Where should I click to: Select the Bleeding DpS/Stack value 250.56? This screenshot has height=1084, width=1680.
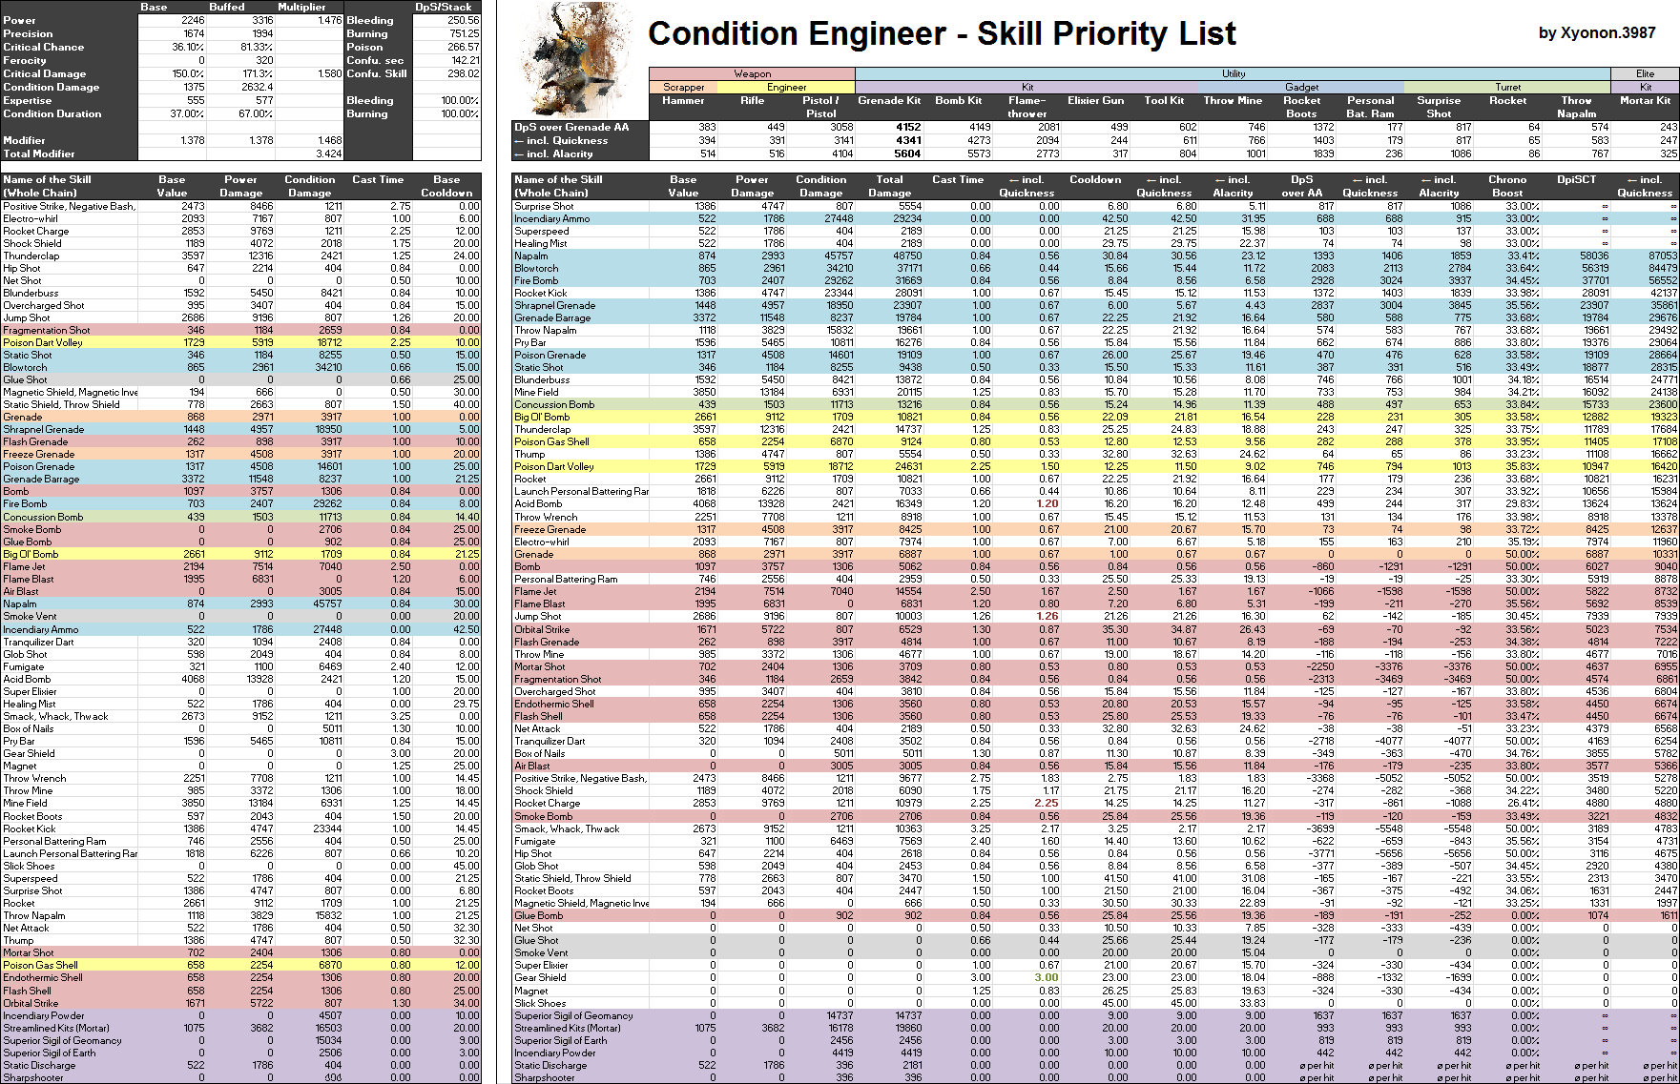[x=446, y=20]
